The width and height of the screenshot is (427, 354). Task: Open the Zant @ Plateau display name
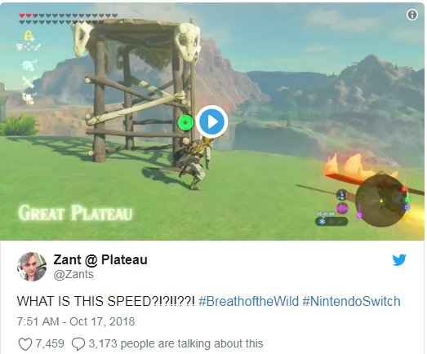[100, 259]
